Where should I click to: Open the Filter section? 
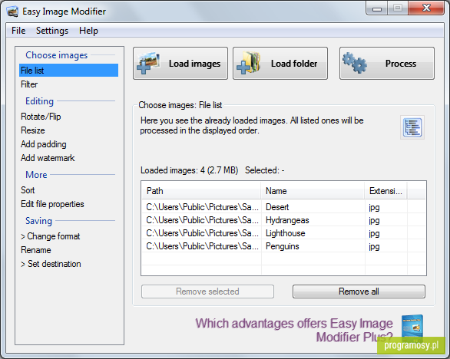29,84
